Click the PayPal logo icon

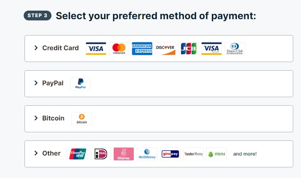point(80,84)
